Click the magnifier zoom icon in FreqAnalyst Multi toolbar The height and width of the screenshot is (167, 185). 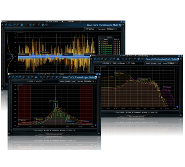(99, 59)
